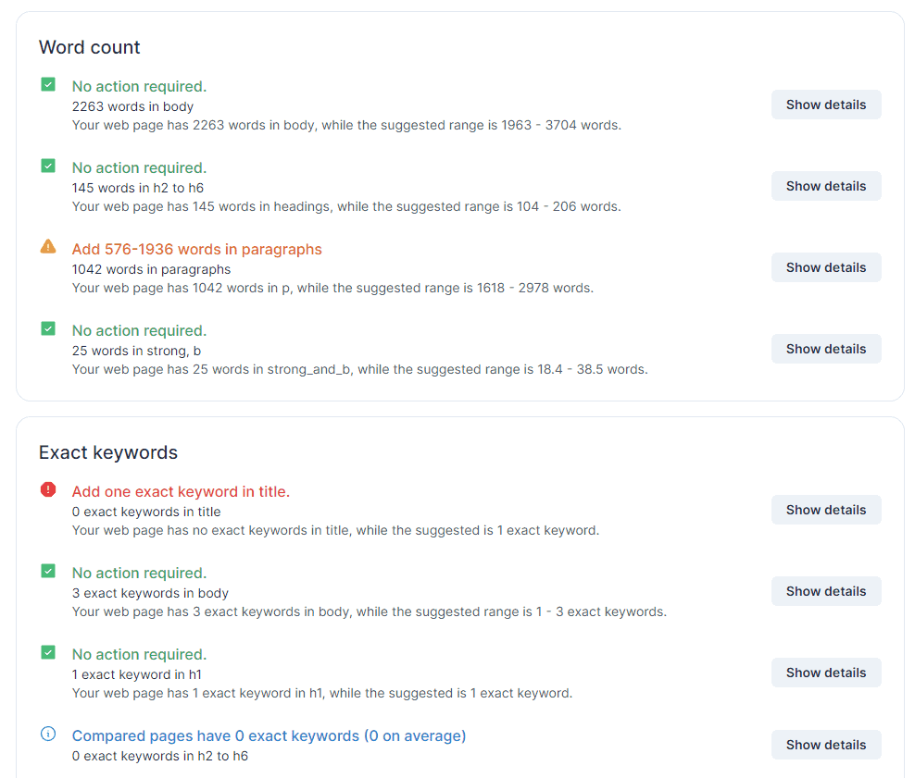Click green check icon for 145 words in headings
The height and width of the screenshot is (778, 915).
pyautogui.click(x=48, y=167)
